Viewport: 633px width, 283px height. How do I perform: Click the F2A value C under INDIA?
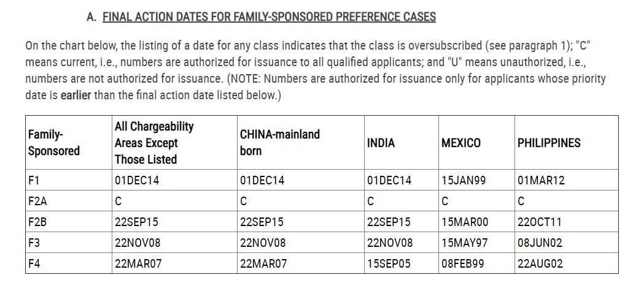point(371,202)
